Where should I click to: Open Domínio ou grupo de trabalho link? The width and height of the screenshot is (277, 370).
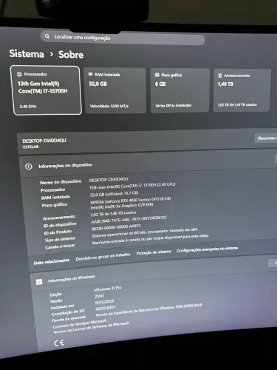coord(103,257)
